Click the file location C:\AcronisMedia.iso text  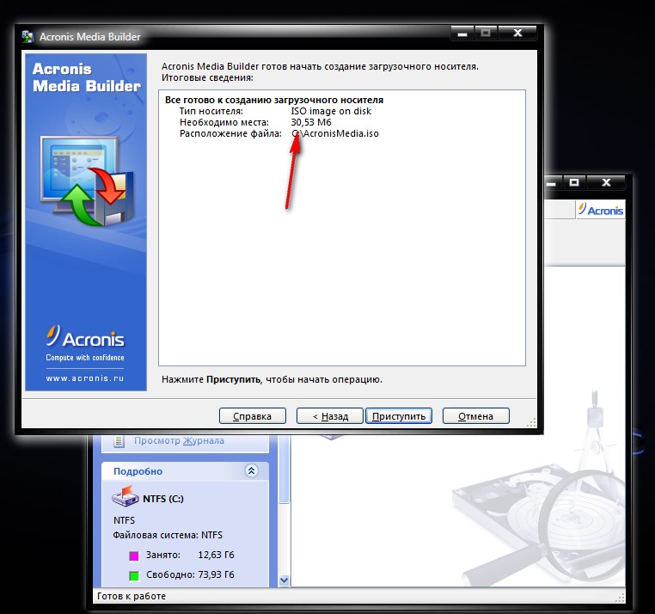(335, 134)
